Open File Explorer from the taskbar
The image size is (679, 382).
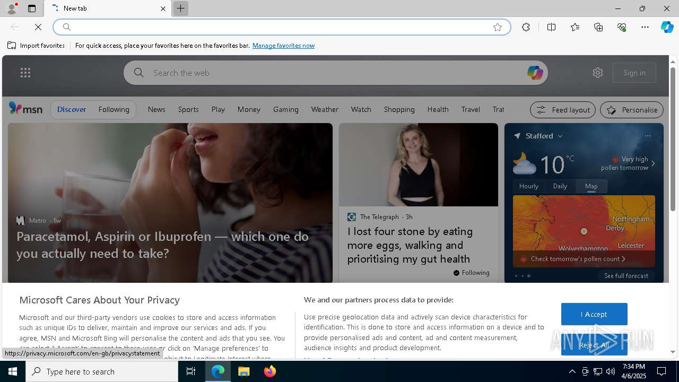click(244, 371)
